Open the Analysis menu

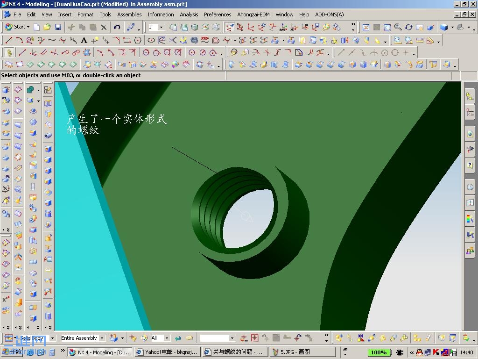[189, 14]
